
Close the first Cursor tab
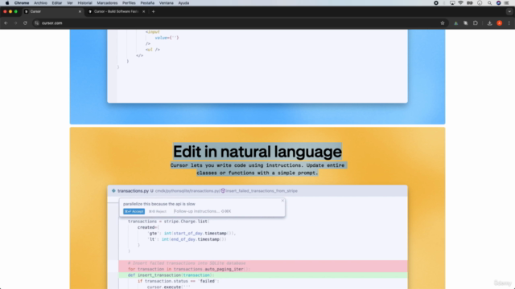point(80,11)
